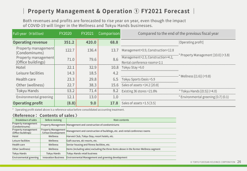
Task: Click the Other (wellness) value 38.3
Action: pos(93,85)
